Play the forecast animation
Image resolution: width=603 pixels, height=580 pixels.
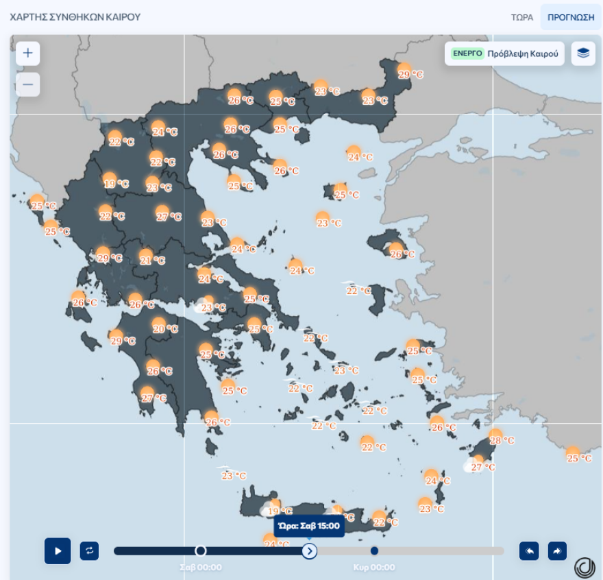point(58,551)
